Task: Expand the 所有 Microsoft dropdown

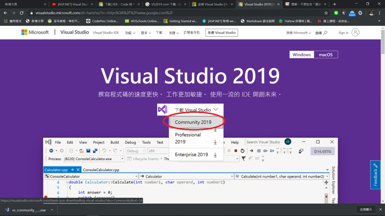Action: 299,33
